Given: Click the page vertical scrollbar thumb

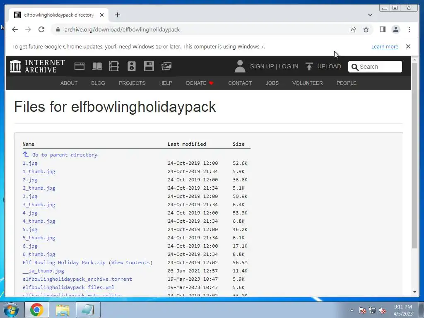Looking at the screenshot, I should pos(414,156).
